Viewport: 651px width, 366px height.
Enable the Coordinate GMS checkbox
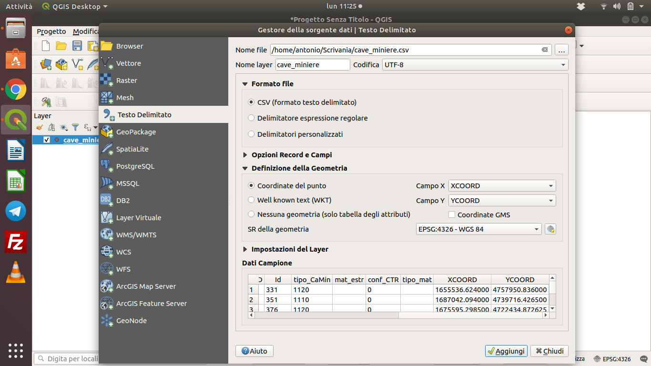coord(451,214)
